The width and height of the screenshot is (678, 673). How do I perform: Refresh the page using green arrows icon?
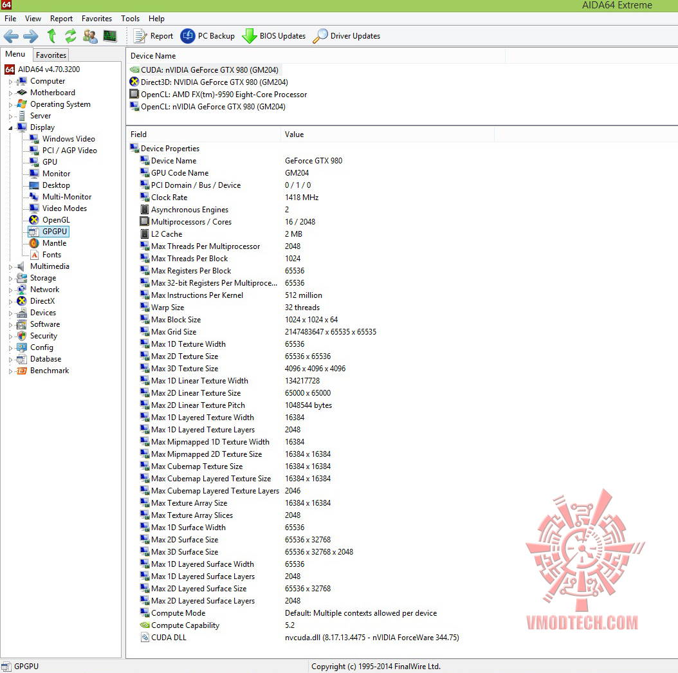(x=71, y=36)
